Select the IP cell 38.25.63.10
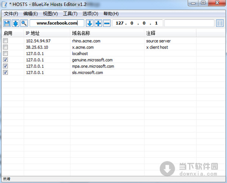227x183 pixels. [37, 47]
